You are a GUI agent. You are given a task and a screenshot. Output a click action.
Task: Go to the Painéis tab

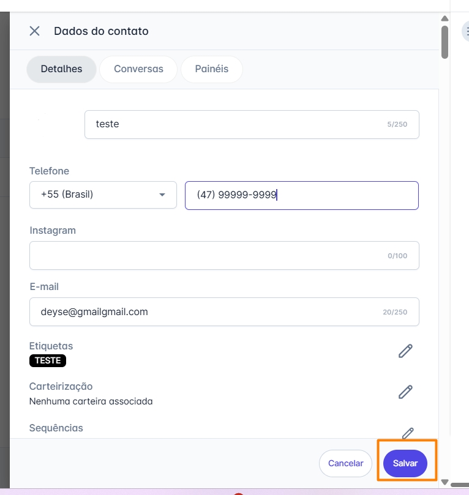(x=212, y=69)
